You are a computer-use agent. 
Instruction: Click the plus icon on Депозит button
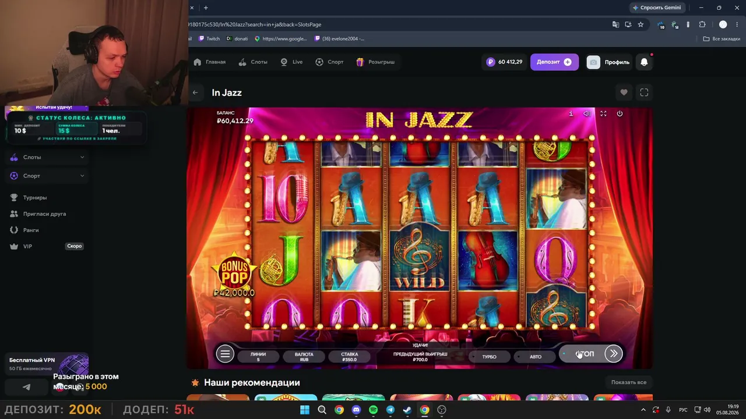click(568, 62)
